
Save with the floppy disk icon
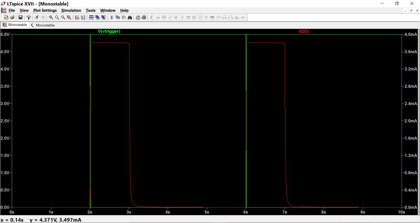pyautogui.click(x=20, y=18)
